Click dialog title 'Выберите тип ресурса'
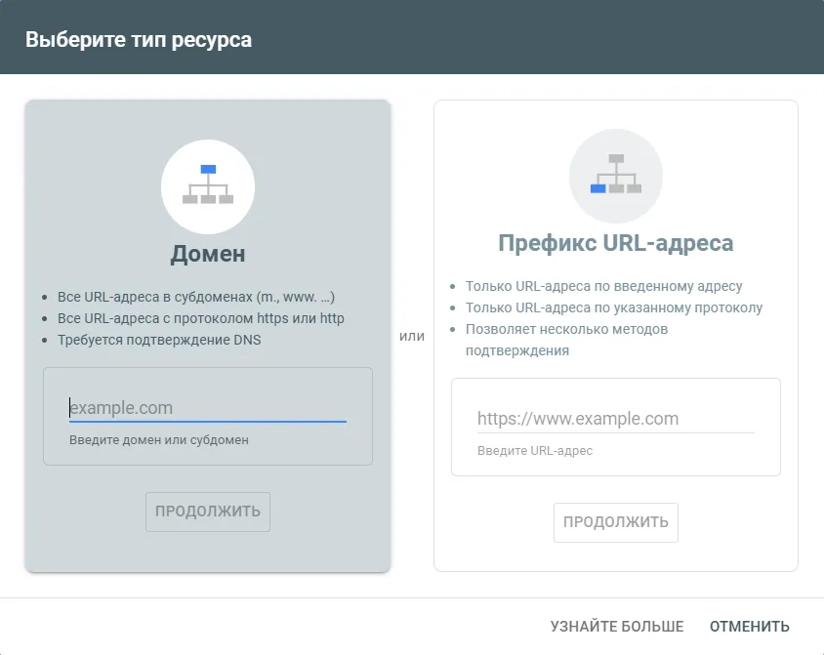This screenshot has height=655, width=824. tap(139, 40)
